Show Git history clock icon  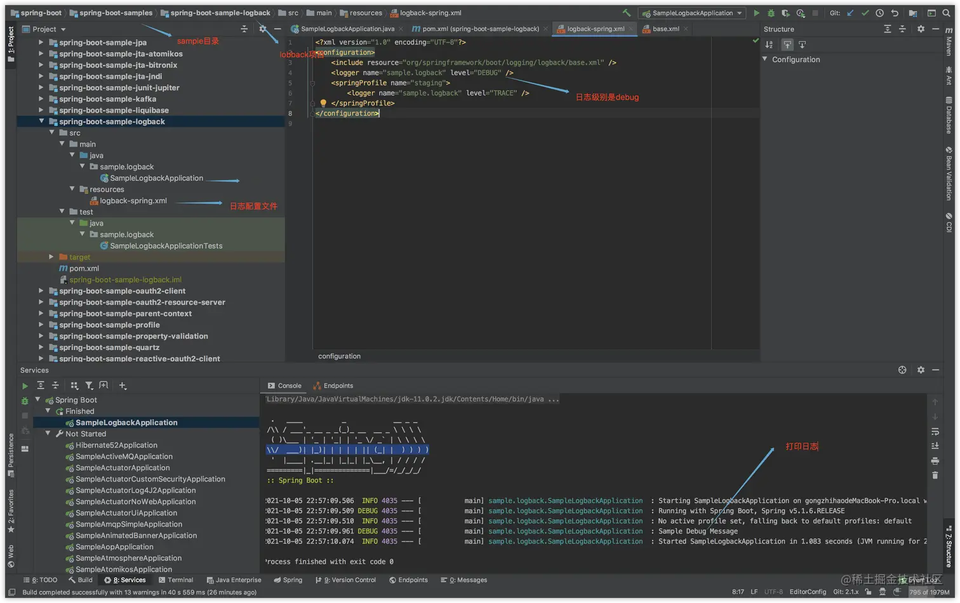pyautogui.click(x=879, y=13)
